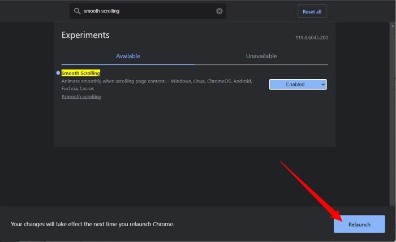
Task: Clear the search field with X icon
Action: (x=219, y=11)
